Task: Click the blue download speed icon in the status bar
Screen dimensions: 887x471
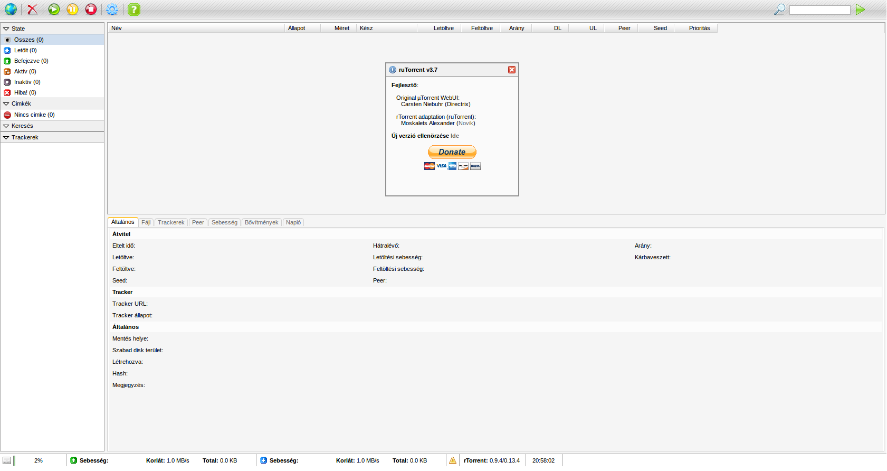Action: (264, 460)
